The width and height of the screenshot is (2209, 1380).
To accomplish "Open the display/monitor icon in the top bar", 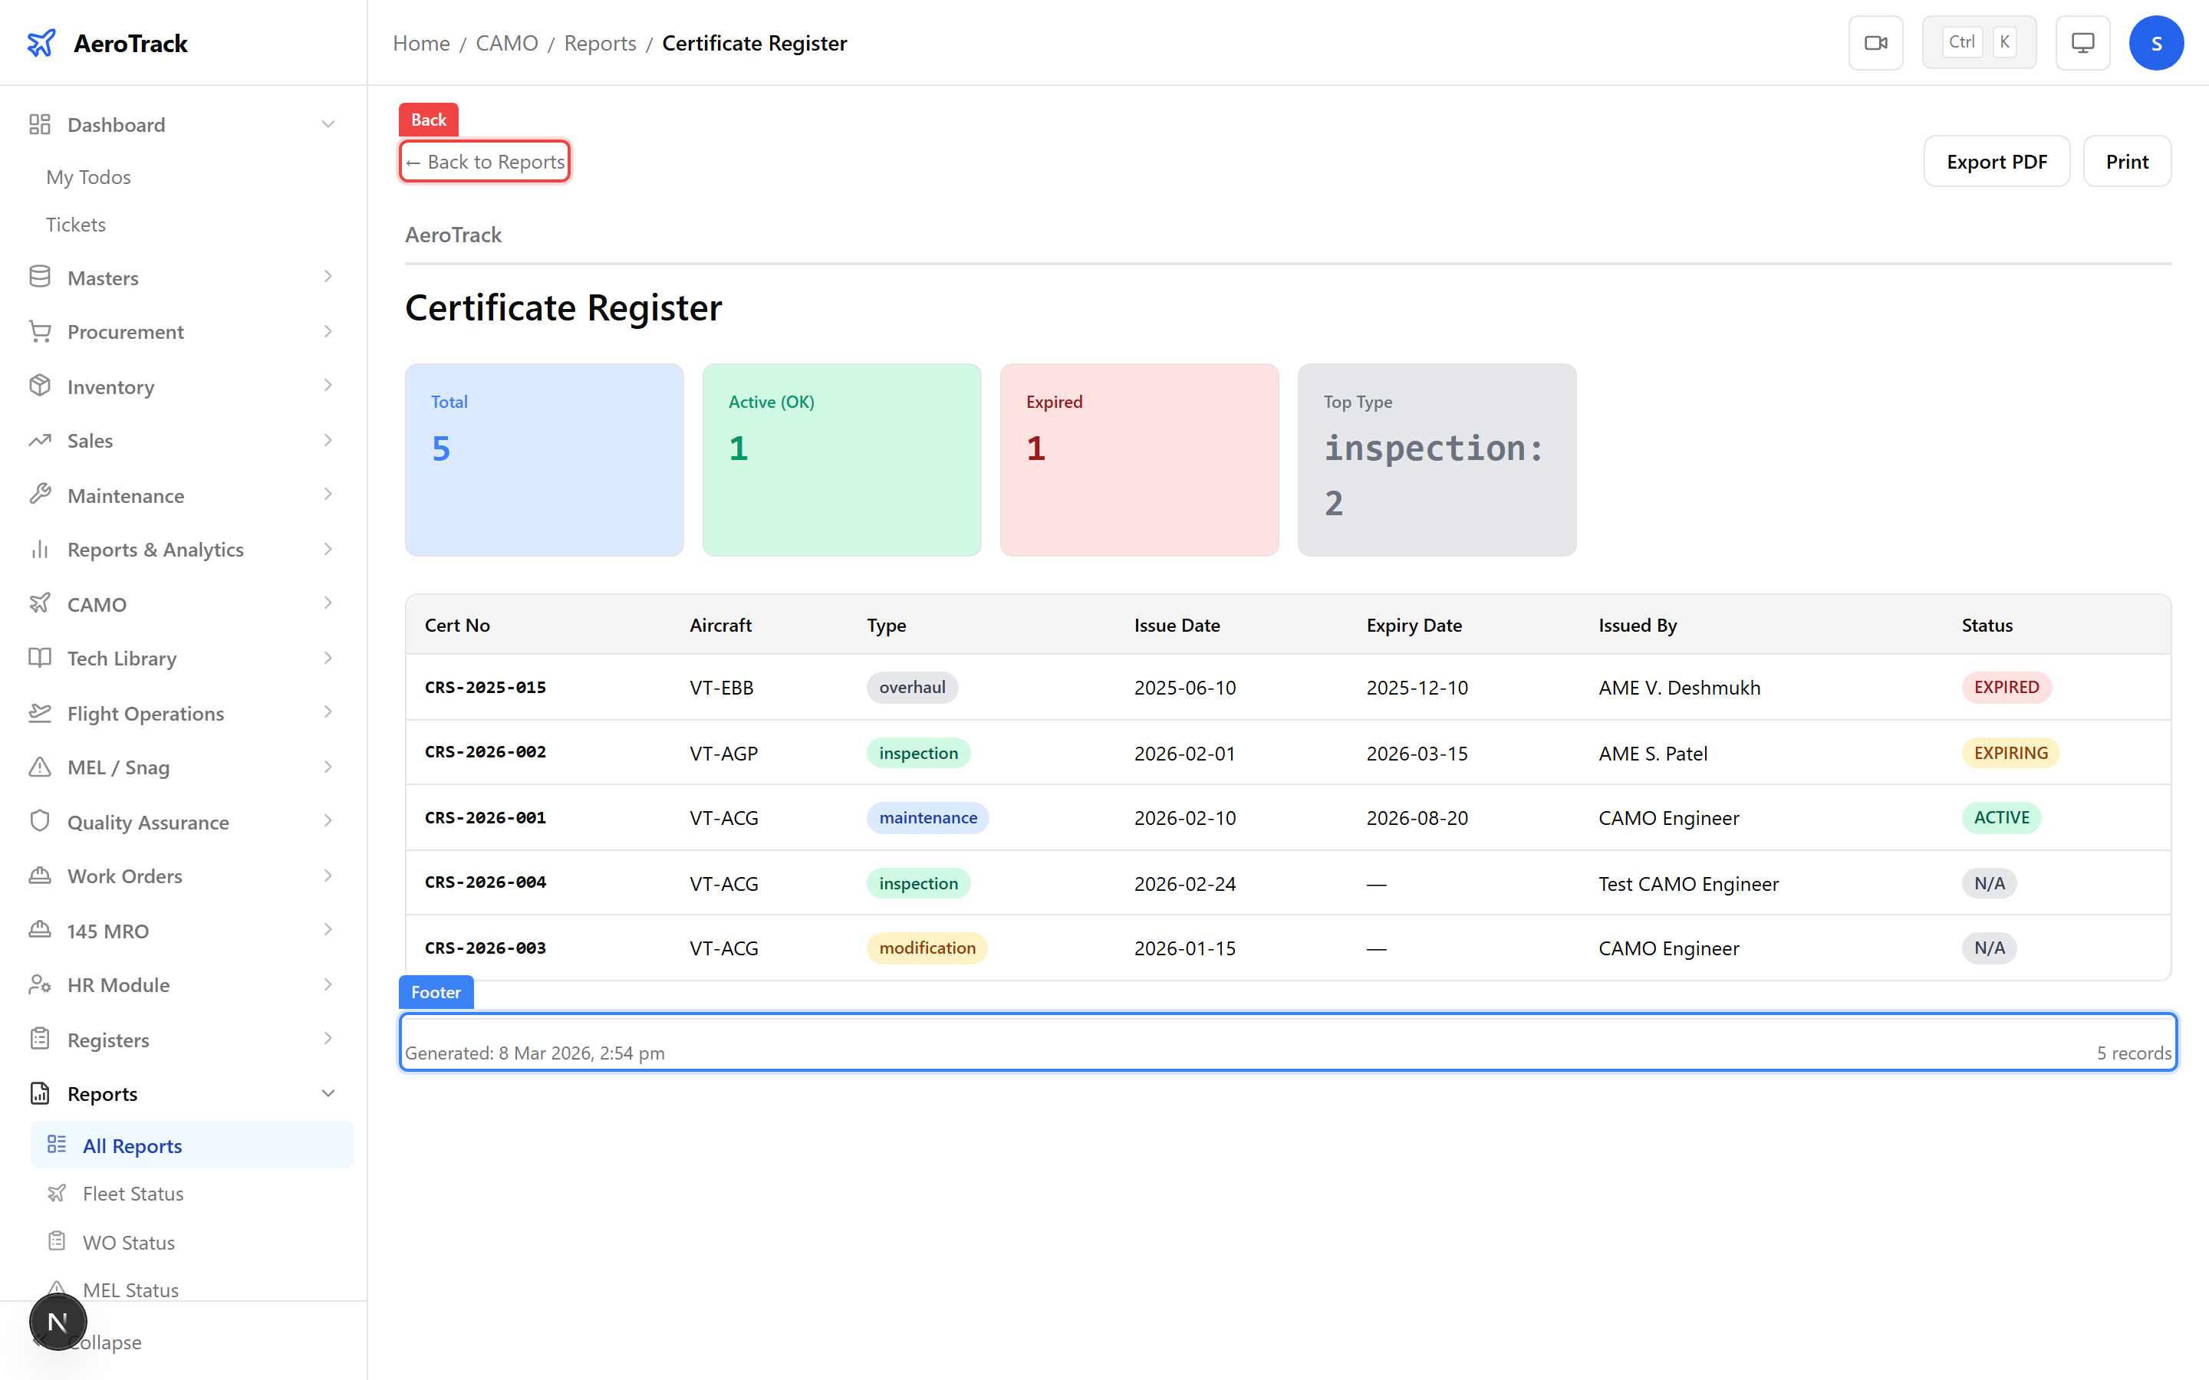I will pos(2081,42).
